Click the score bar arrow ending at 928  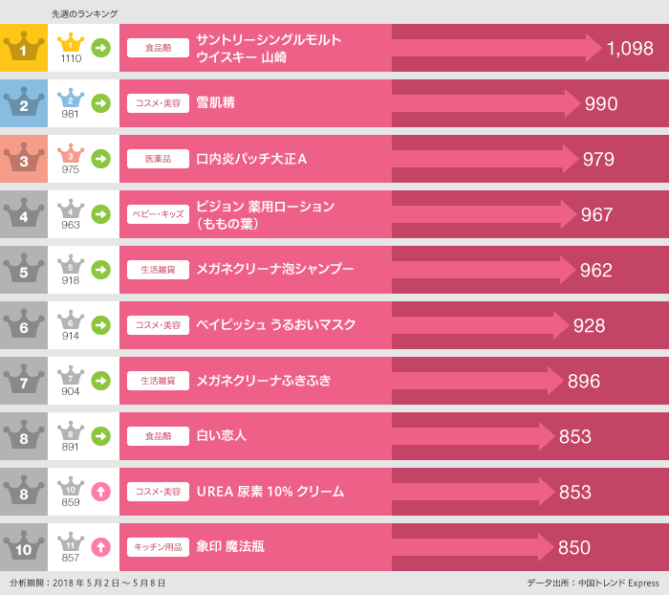478,325
